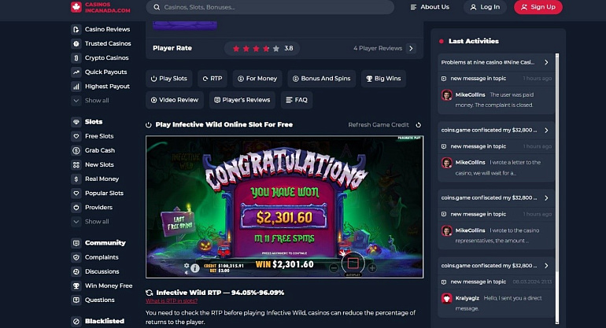Switch to the RTP tab
Image resolution: width=606 pixels, height=328 pixels.
point(212,79)
